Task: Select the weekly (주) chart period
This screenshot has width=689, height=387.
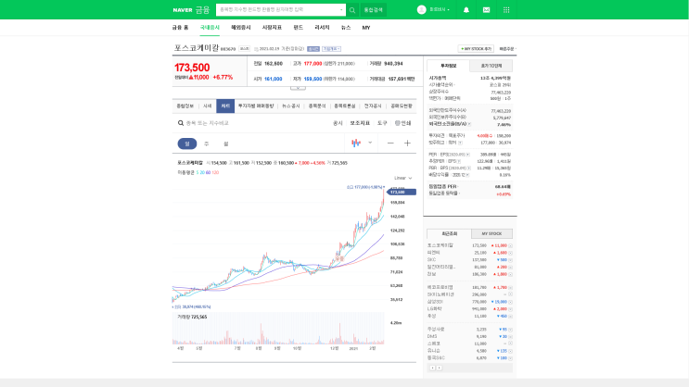Action: point(207,144)
